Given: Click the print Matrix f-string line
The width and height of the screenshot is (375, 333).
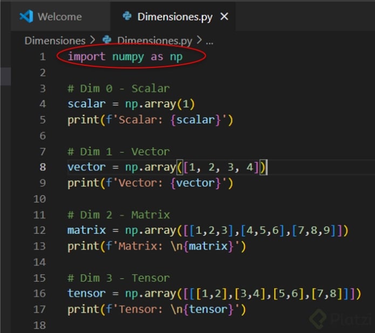Looking at the screenshot, I should click(x=156, y=246).
